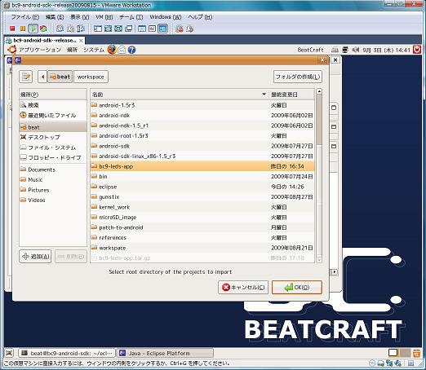The width and height of the screenshot is (426, 370).
Task: Click the 追加 (Add) bookmark button
Action: pyautogui.click(x=35, y=256)
